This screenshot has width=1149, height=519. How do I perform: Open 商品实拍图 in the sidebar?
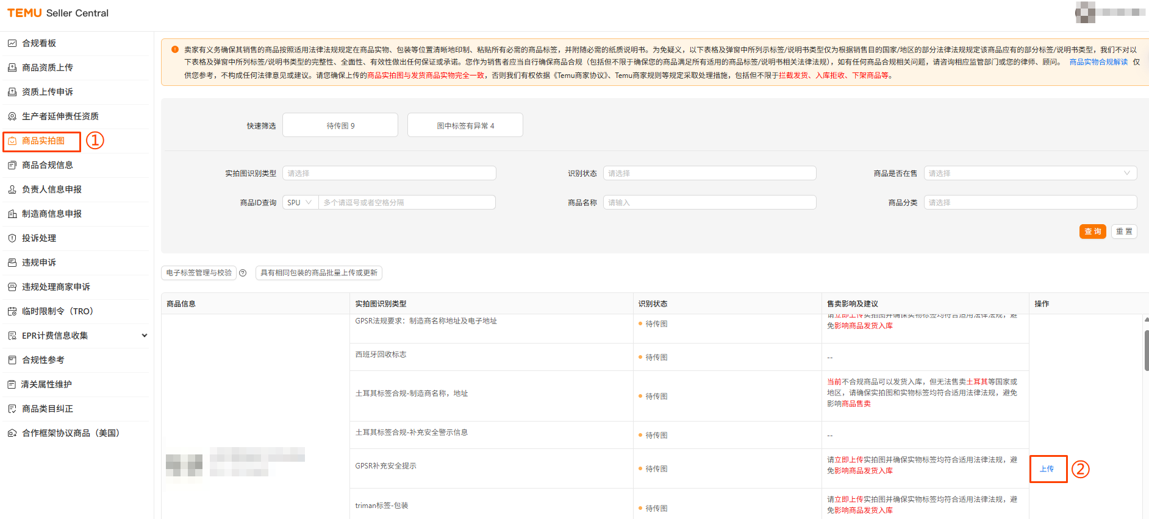coord(43,141)
